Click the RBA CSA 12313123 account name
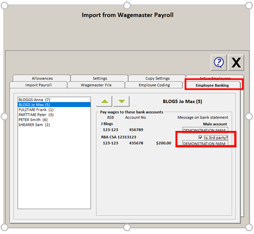254x234 pixels. [x=119, y=137]
